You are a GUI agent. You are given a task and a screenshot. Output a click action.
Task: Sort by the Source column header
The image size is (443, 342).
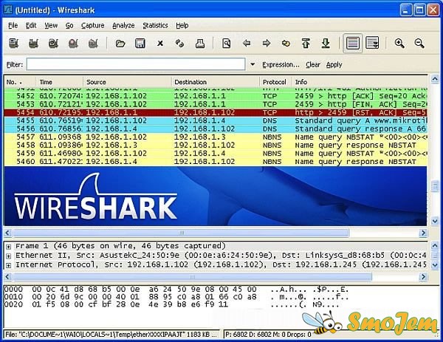tap(127, 82)
